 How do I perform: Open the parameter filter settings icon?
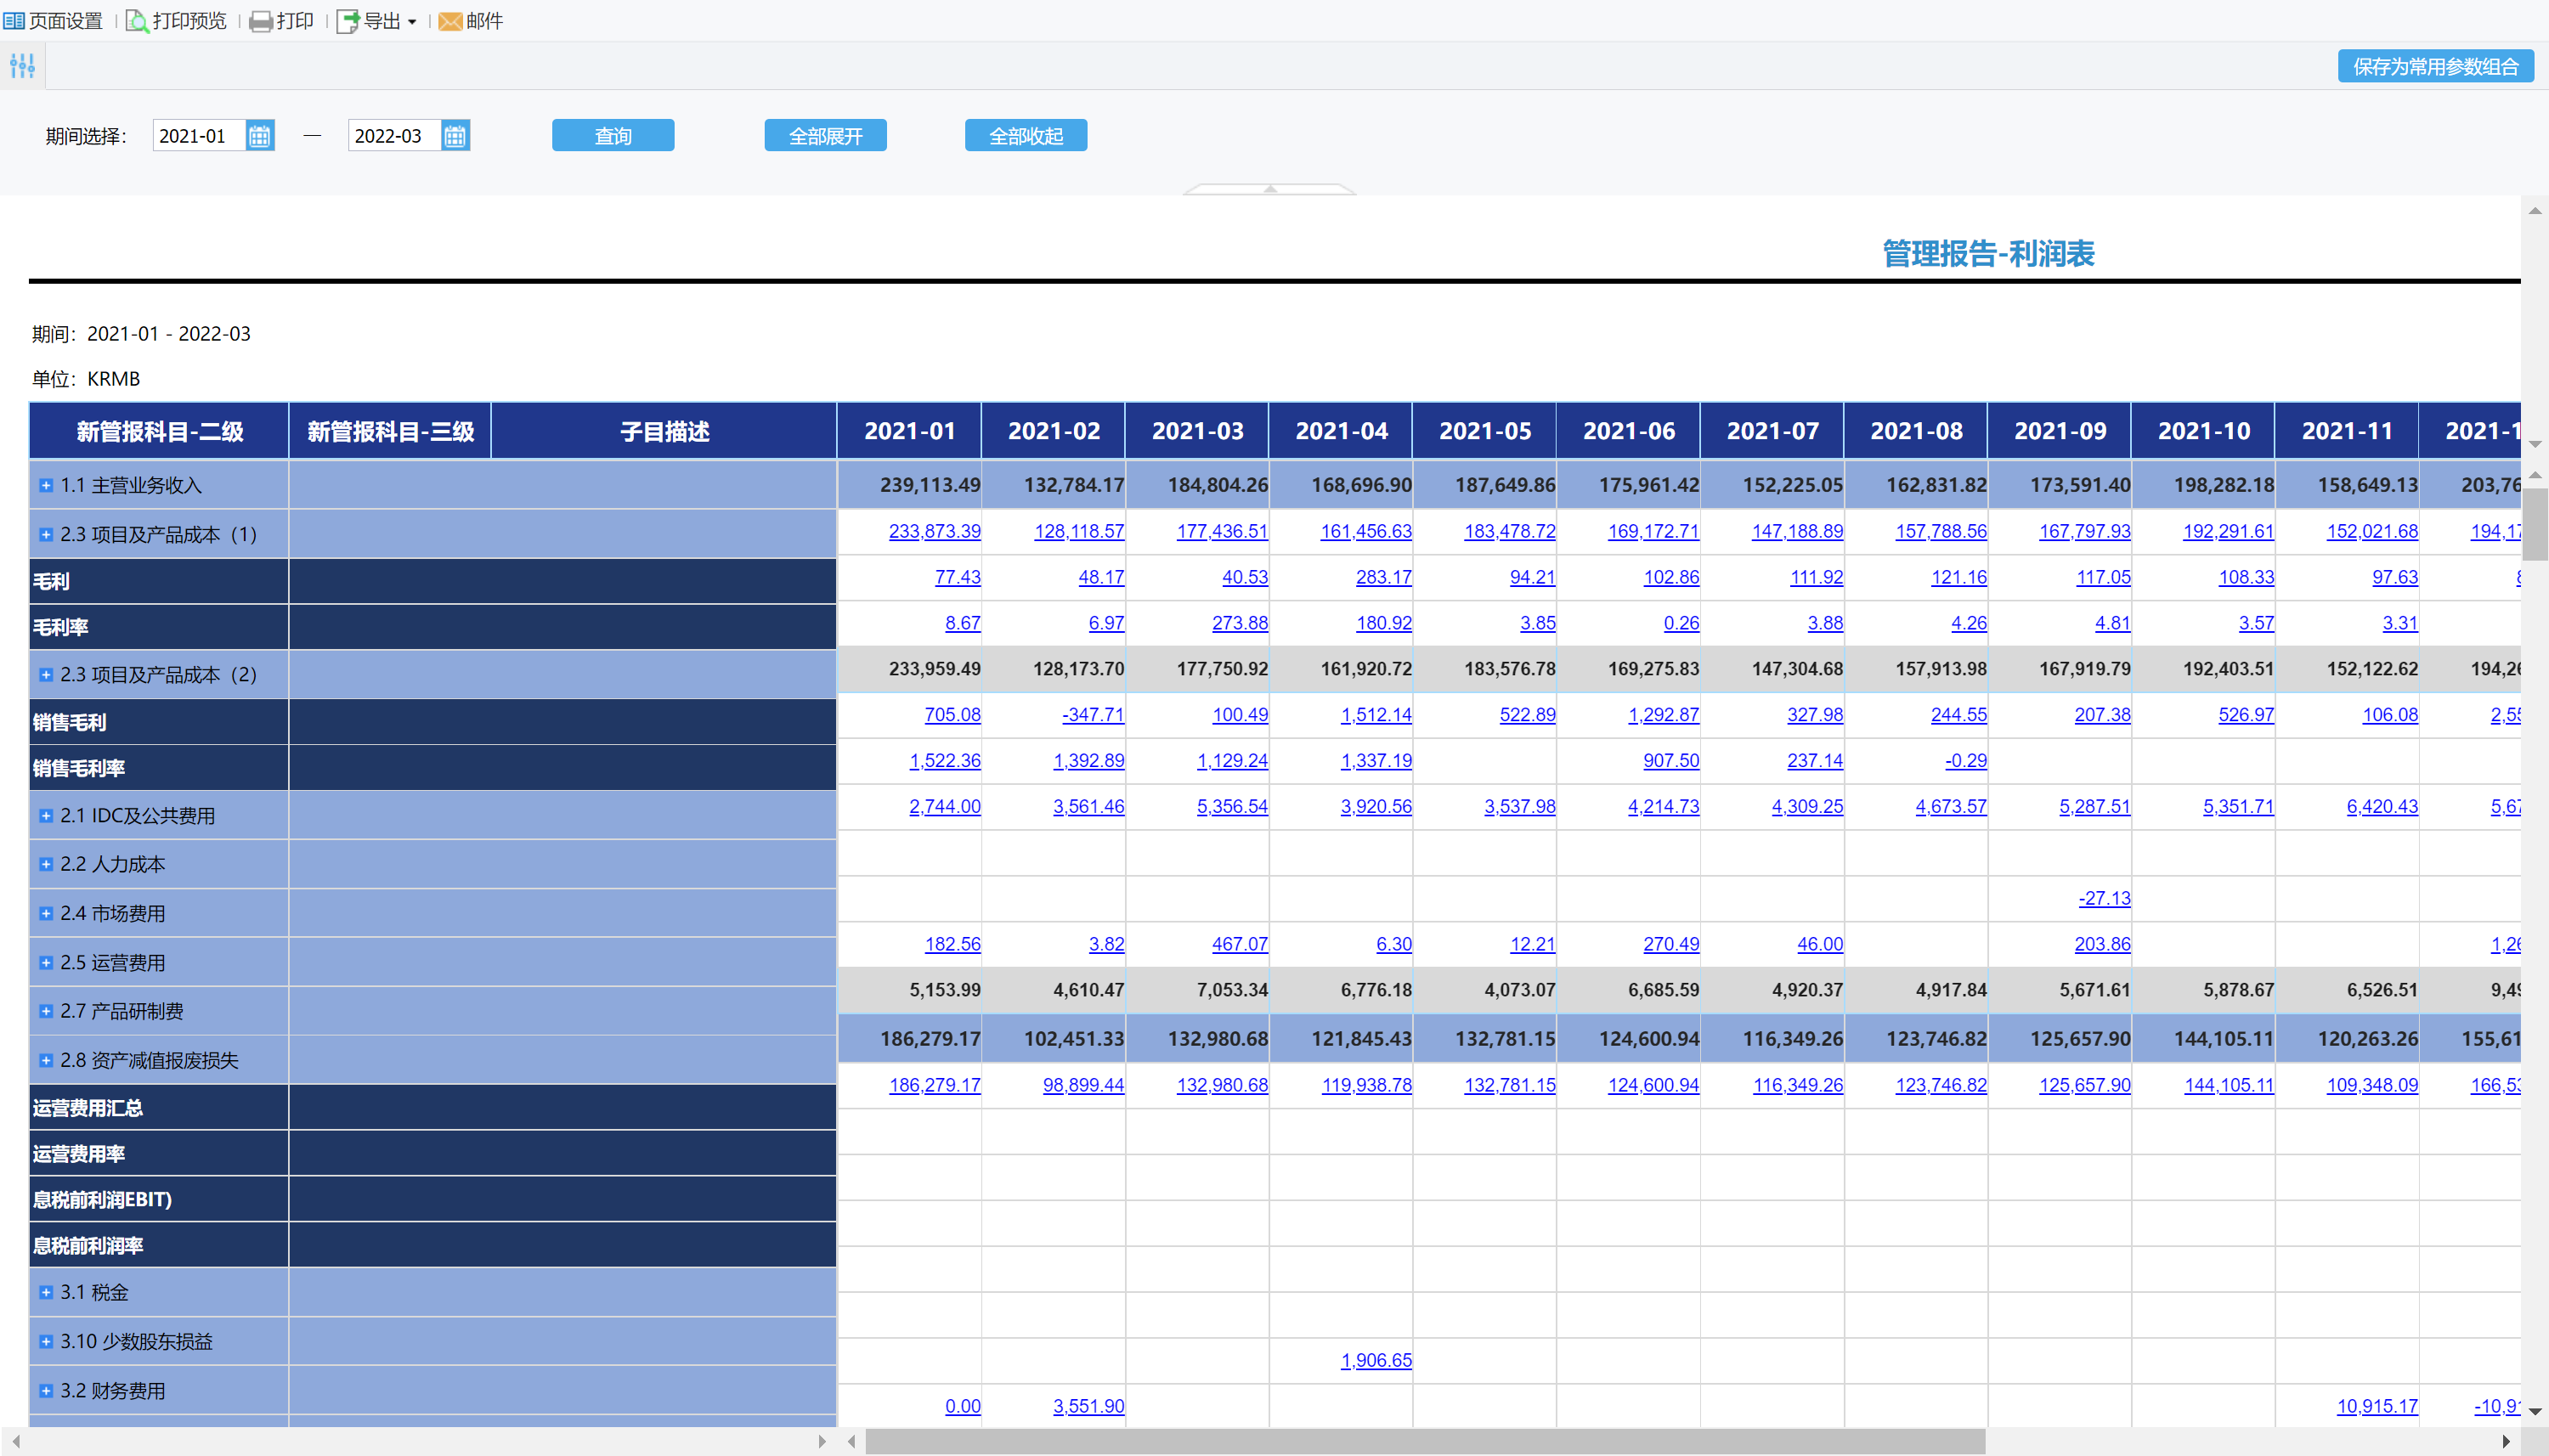(x=22, y=67)
